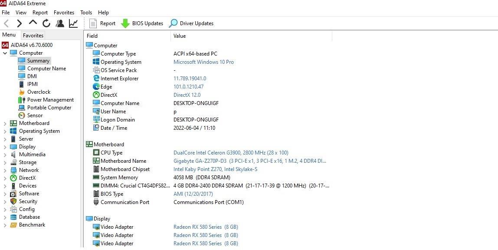This screenshot has width=498, height=250.
Task: Click the Multimedia speaker icon
Action: [13, 155]
